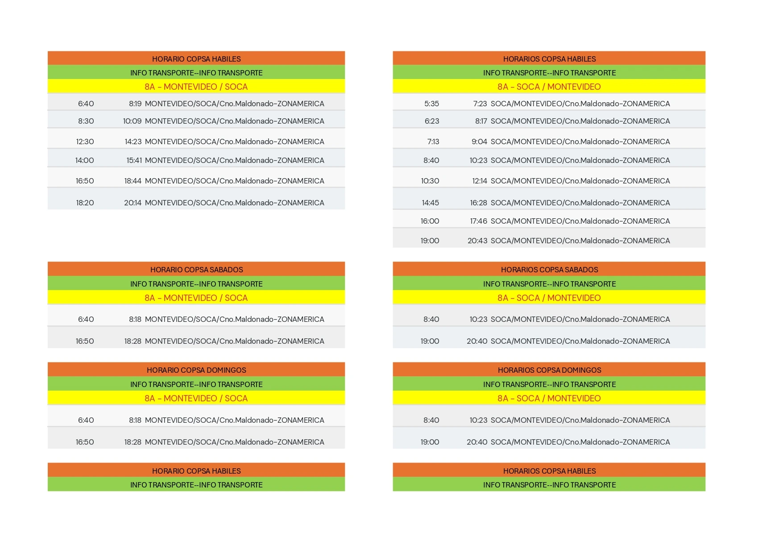Click 6:40 in the HORARIO COPSA DOMINGOS table
Image resolution: width=783 pixels, height=554 pixels.
tap(86, 420)
